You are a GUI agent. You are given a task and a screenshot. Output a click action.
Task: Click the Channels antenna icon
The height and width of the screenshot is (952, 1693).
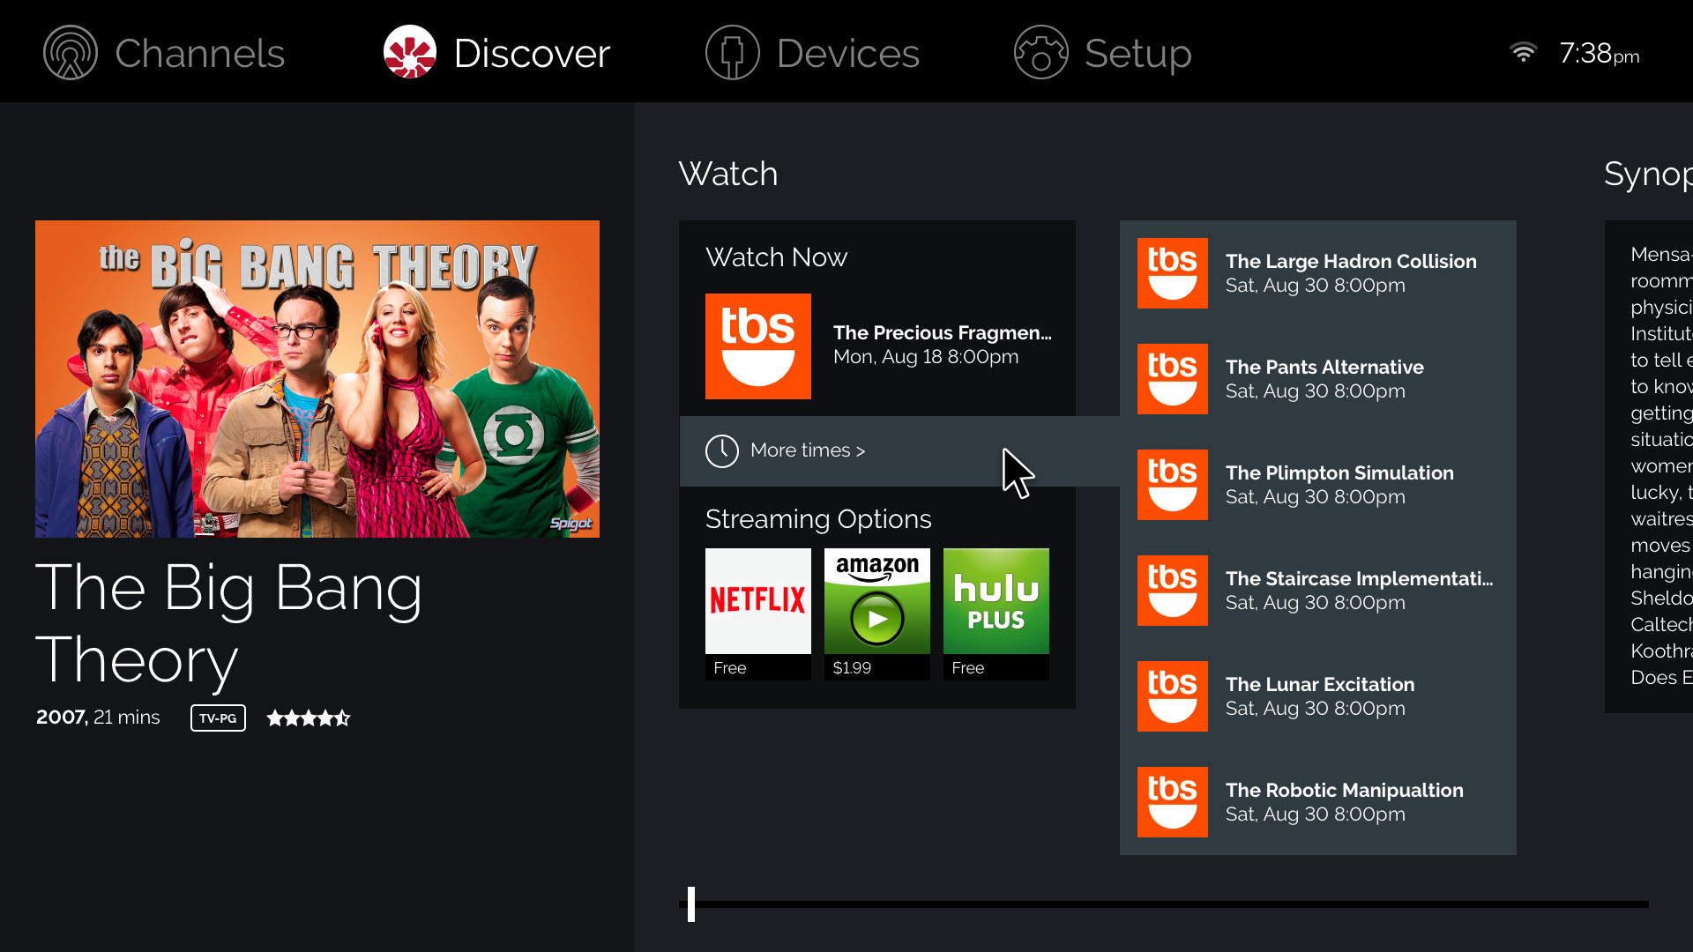71,53
